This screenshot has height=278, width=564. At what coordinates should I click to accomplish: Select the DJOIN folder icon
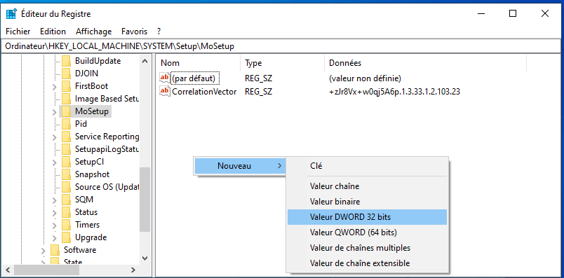point(66,74)
